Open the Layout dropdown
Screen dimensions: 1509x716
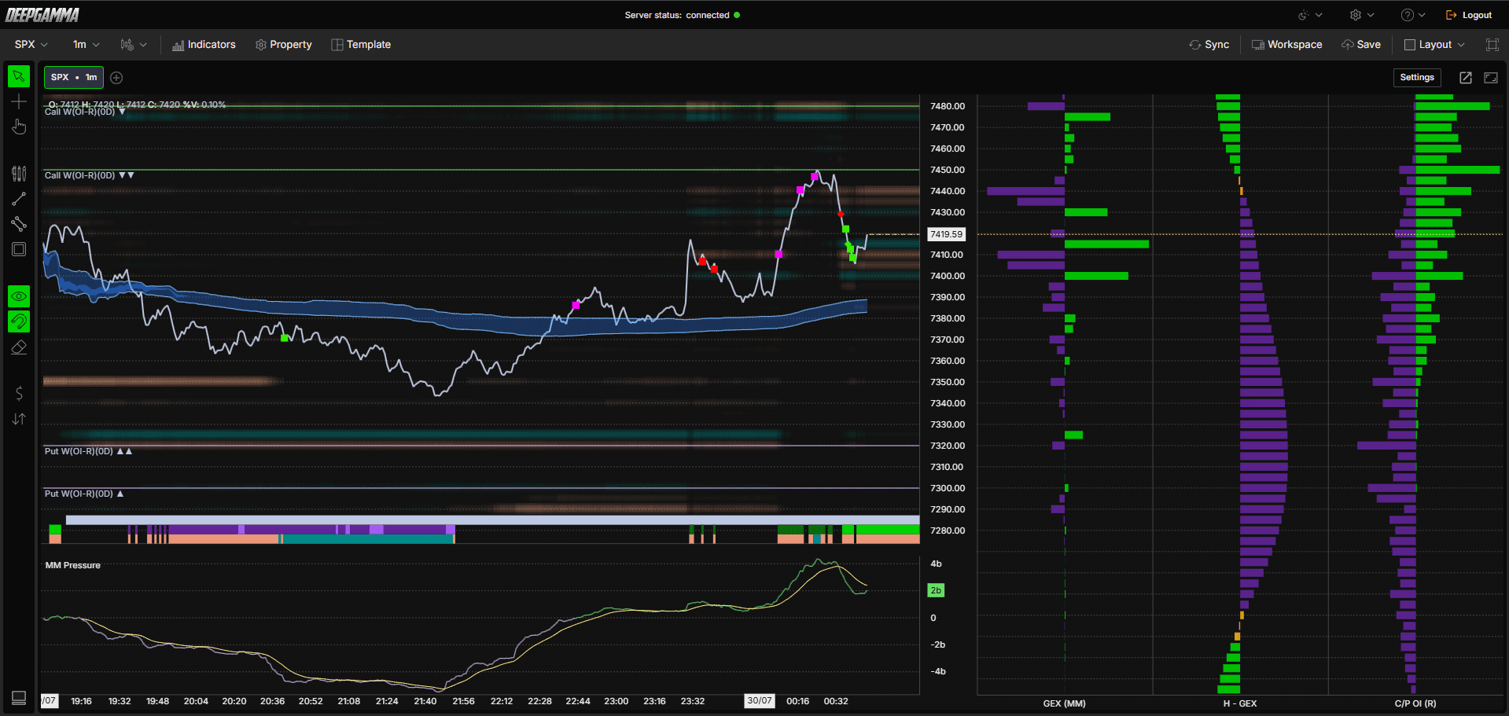pos(1434,45)
